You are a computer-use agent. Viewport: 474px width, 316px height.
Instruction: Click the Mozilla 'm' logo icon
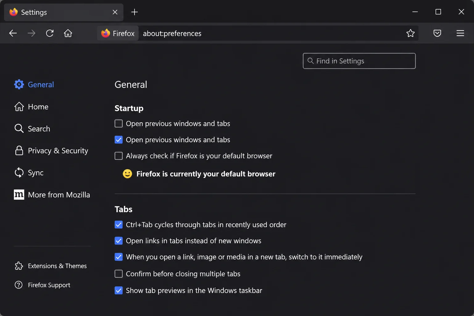19,194
